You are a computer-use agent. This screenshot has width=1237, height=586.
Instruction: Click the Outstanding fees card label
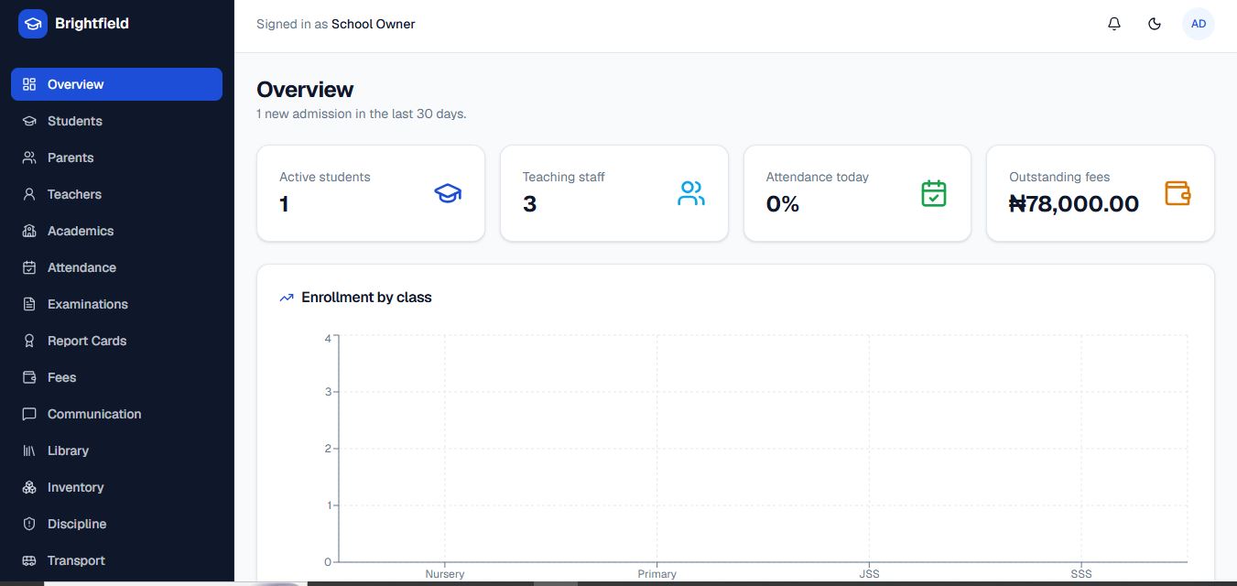point(1059,177)
